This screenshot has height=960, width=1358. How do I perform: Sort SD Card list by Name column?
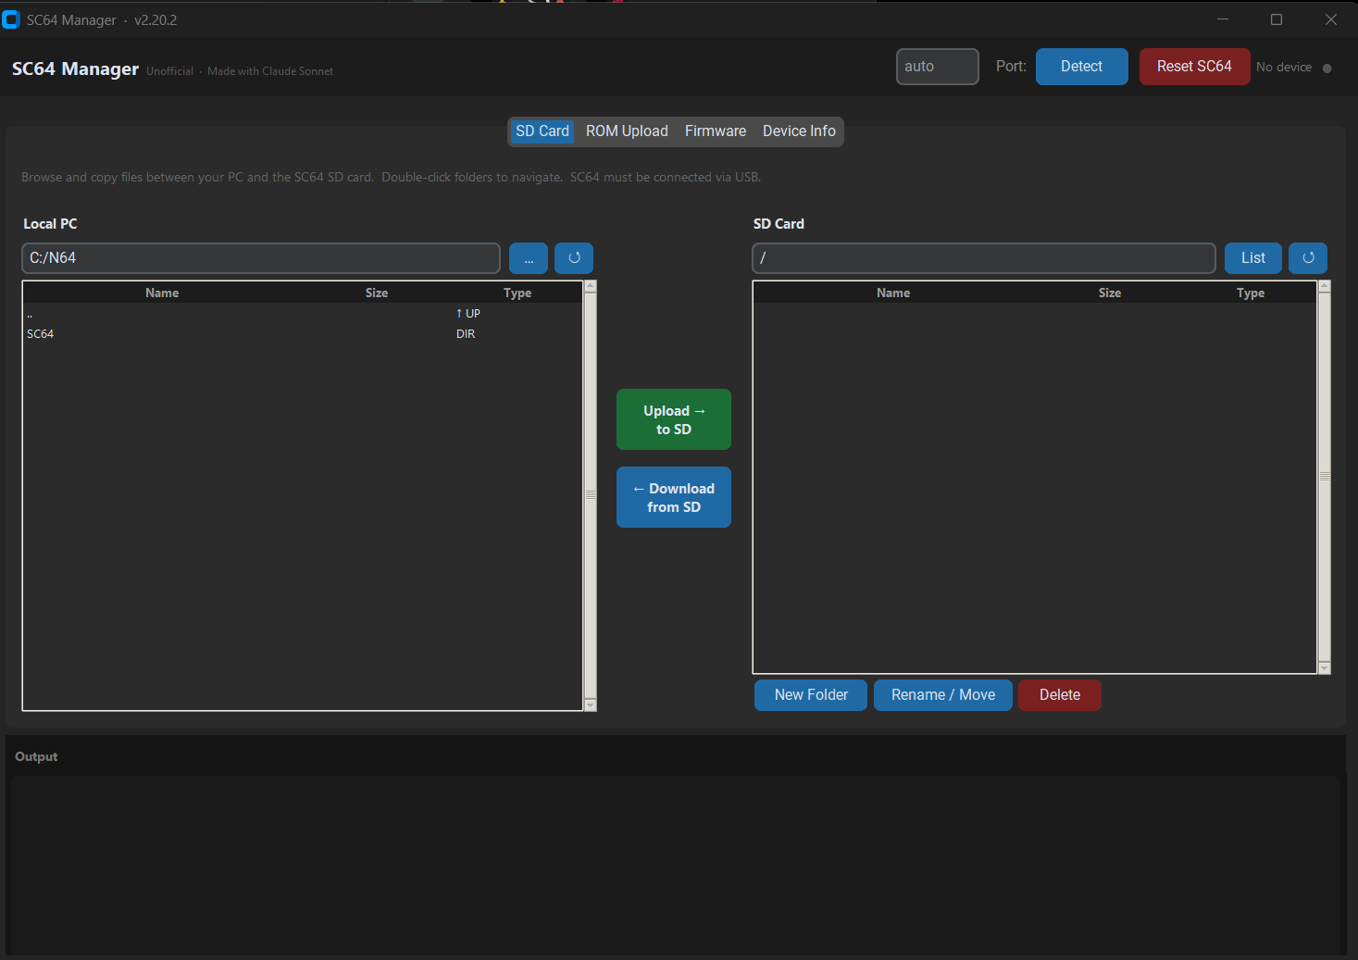893,293
